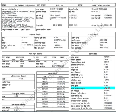Select power factor value 0.94
This screenshot has width=116, height=112.
point(22,64)
